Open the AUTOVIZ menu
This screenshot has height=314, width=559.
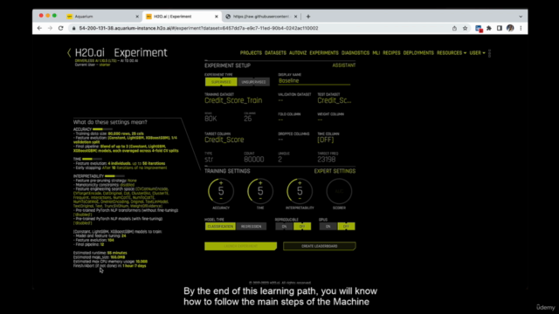point(298,52)
